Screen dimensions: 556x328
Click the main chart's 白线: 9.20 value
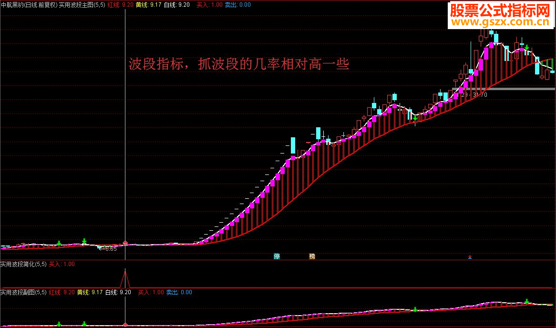pos(176,5)
